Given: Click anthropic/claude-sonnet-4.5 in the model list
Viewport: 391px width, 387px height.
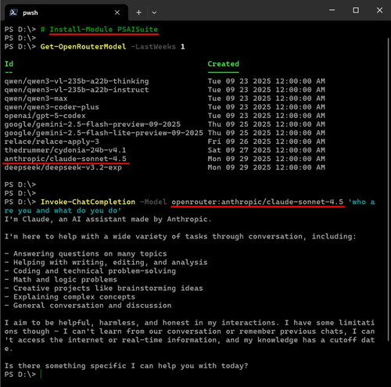Looking at the screenshot, I should pyautogui.click(x=65, y=159).
